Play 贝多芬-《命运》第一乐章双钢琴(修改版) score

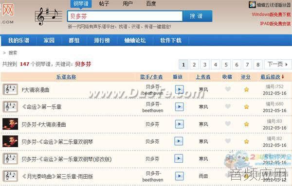(179, 158)
